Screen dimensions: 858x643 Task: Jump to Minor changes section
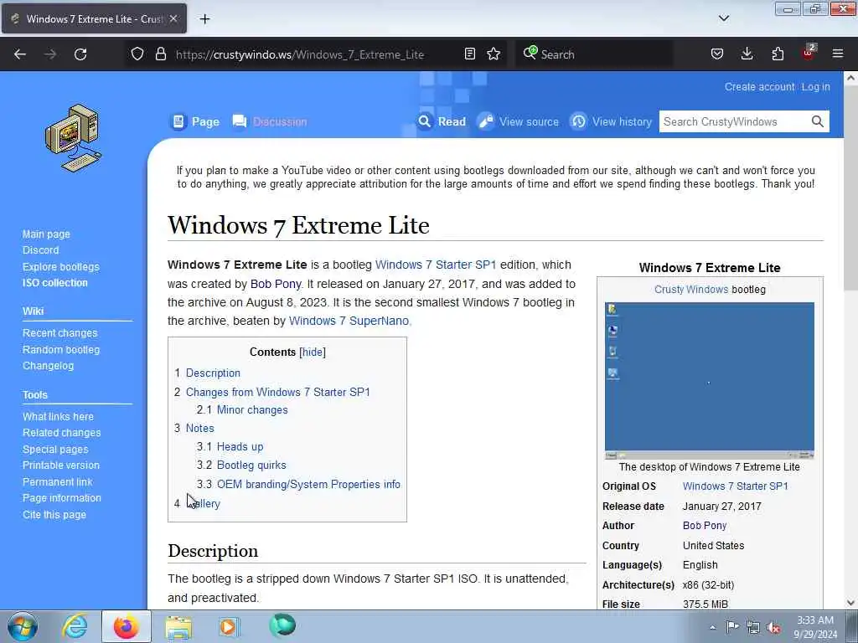coord(252,410)
